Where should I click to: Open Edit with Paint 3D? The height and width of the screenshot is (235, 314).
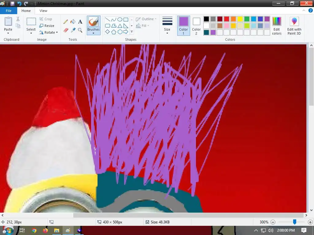(x=294, y=26)
